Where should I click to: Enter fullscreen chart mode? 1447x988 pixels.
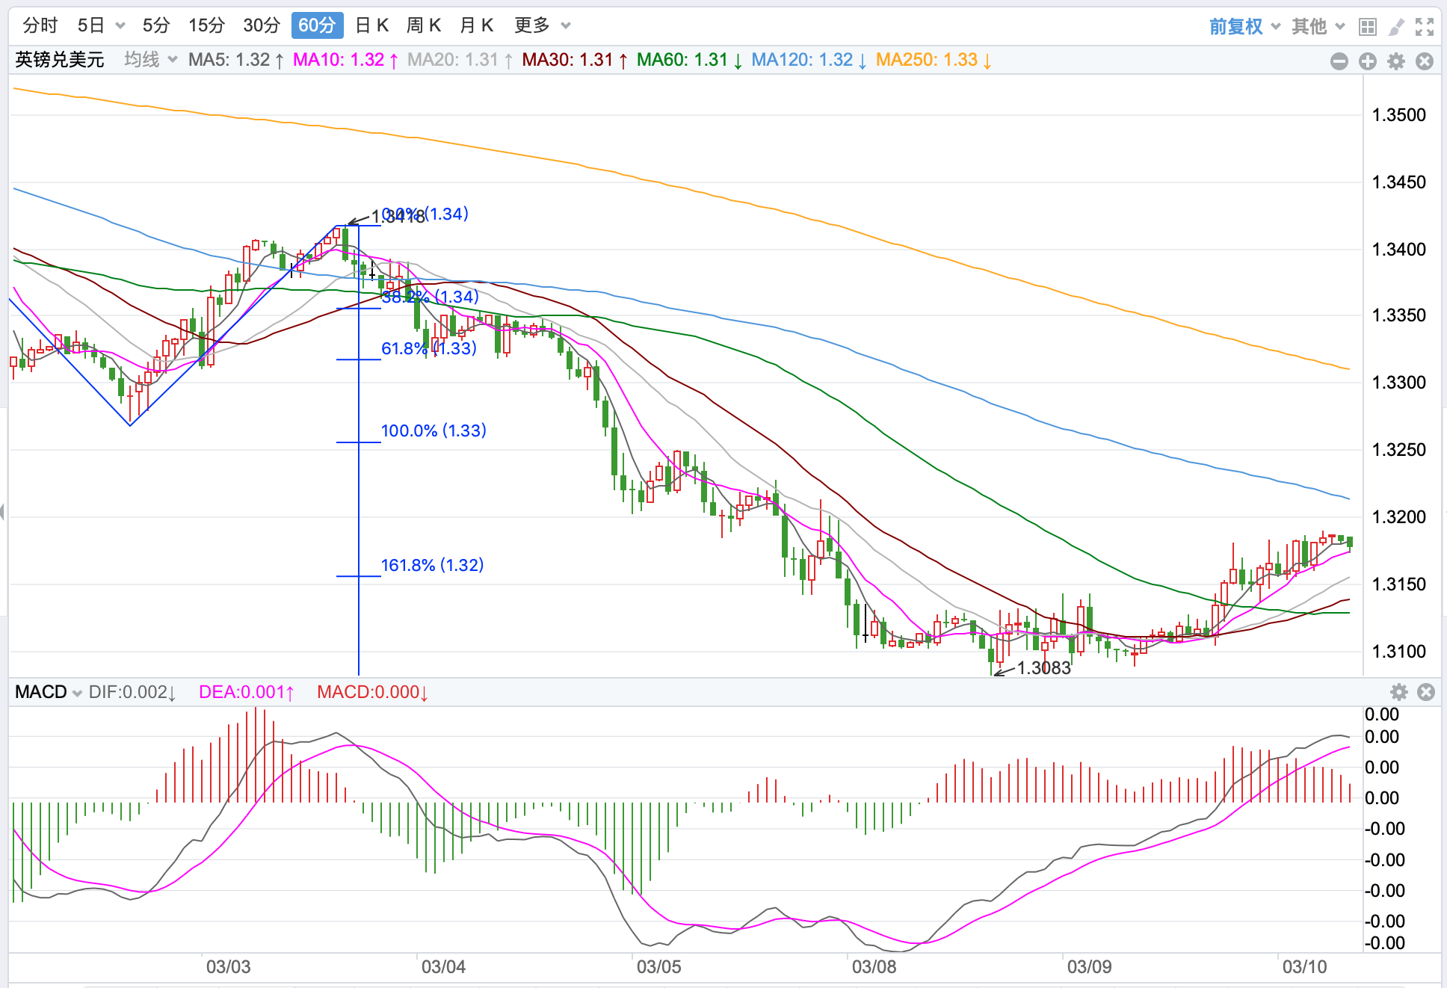[x=1425, y=27]
